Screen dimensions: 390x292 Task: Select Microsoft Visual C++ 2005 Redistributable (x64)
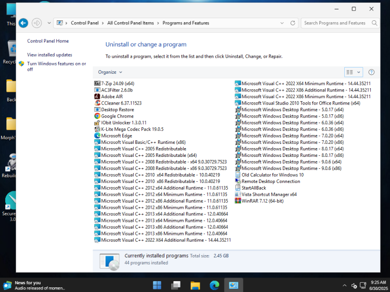click(x=149, y=155)
